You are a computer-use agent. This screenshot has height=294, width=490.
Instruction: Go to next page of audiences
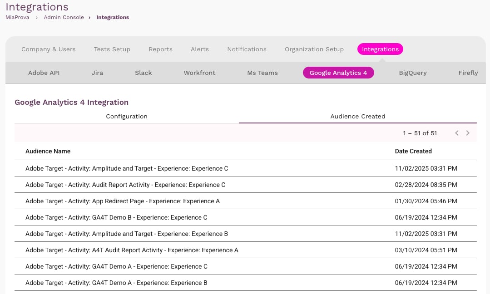coord(468,133)
